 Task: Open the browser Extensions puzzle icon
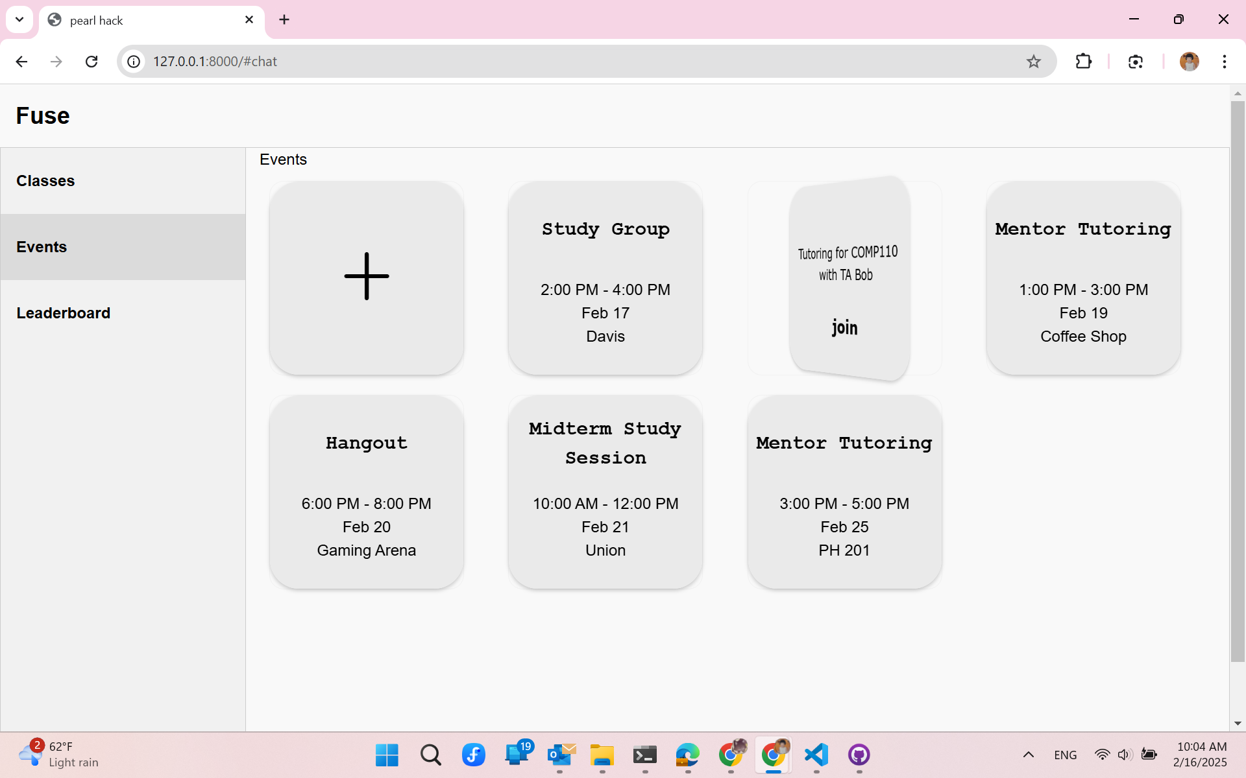(1083, 62)
